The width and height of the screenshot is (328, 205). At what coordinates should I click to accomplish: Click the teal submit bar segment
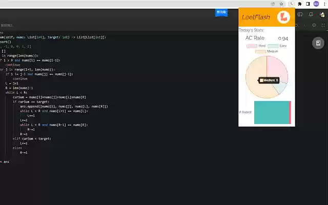(272, 113)
